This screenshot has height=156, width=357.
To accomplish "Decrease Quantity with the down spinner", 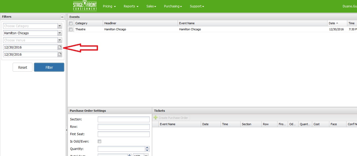I will (x=147, y=150).
